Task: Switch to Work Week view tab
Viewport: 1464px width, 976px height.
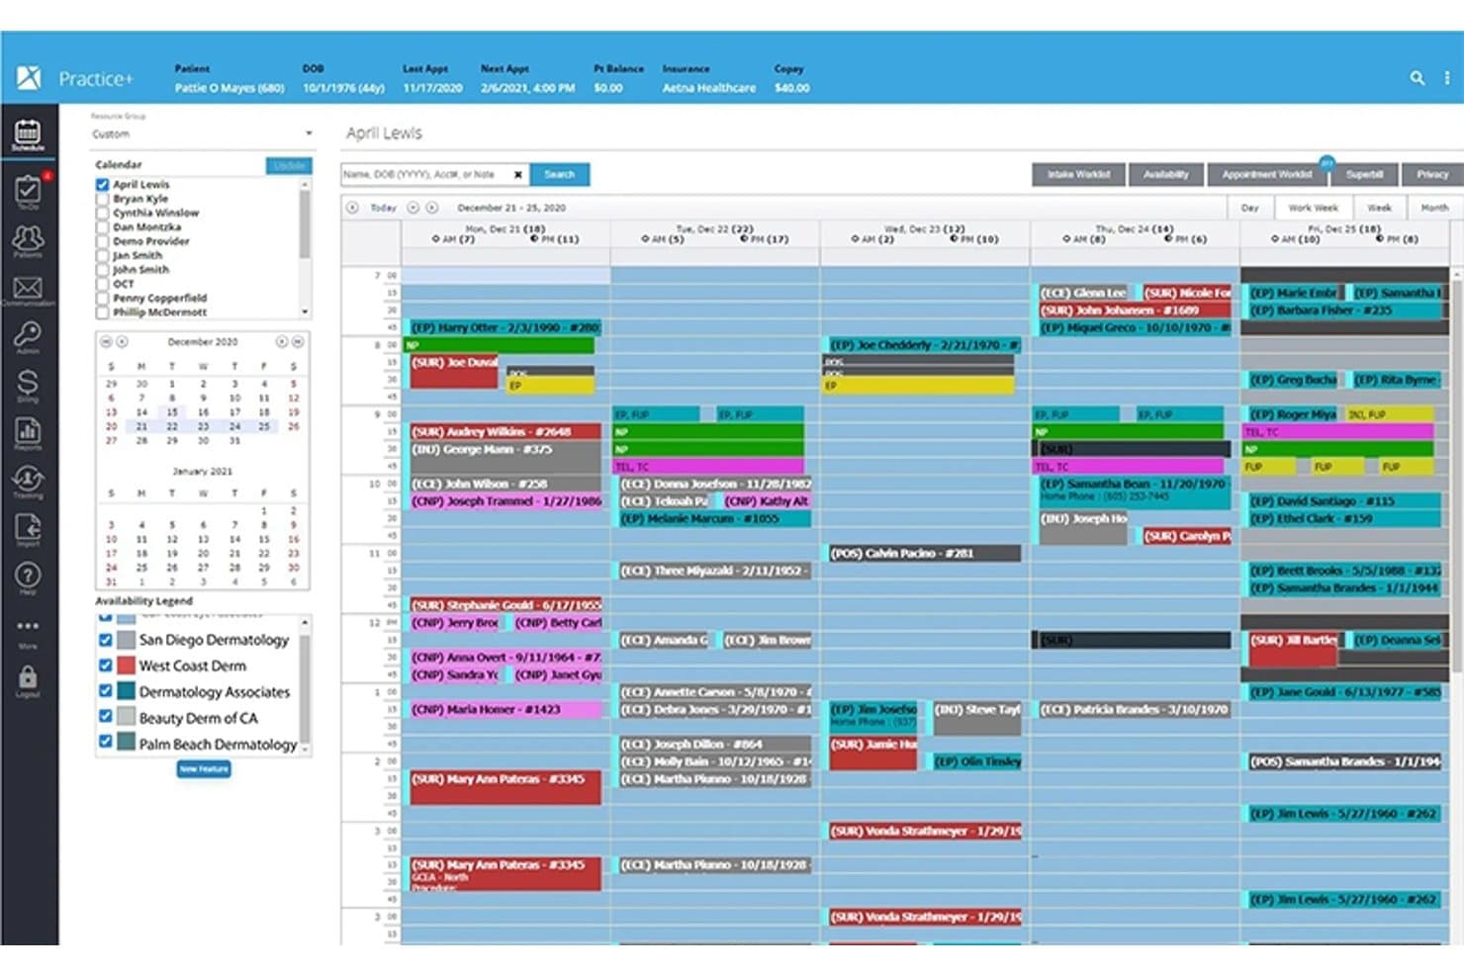Action: tap(1313, 208)
